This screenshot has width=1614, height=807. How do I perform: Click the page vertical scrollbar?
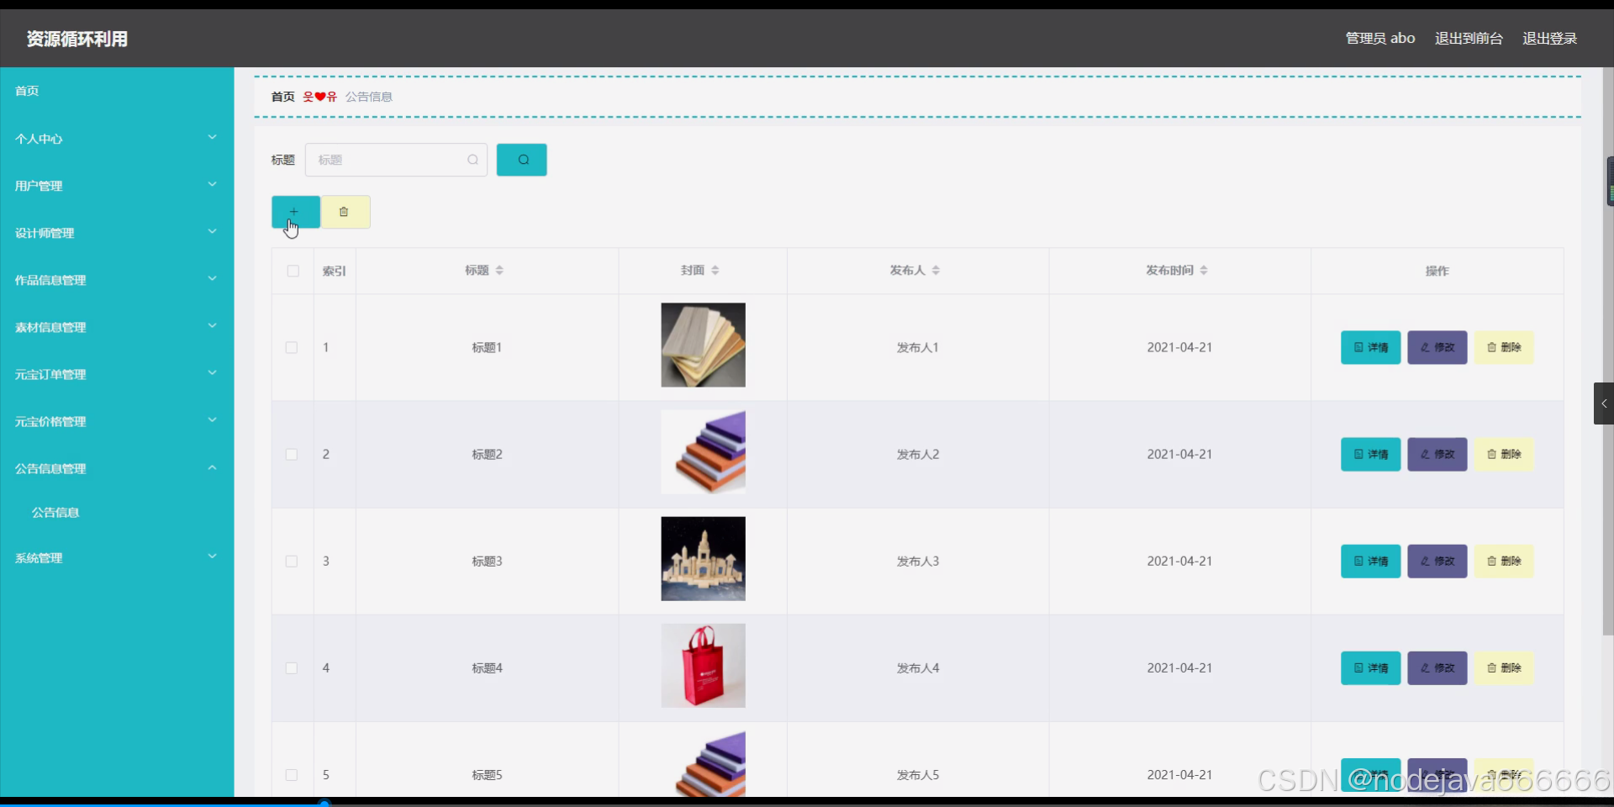pyautogui.click(x=1608, y=353)
